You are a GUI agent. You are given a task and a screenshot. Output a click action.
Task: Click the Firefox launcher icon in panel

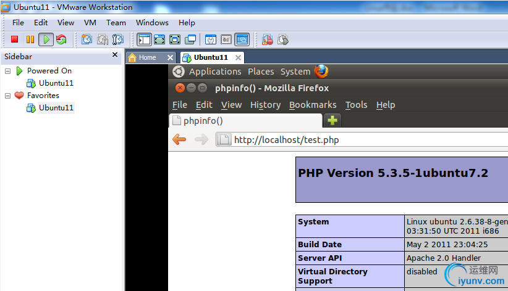tap(321, 72)
